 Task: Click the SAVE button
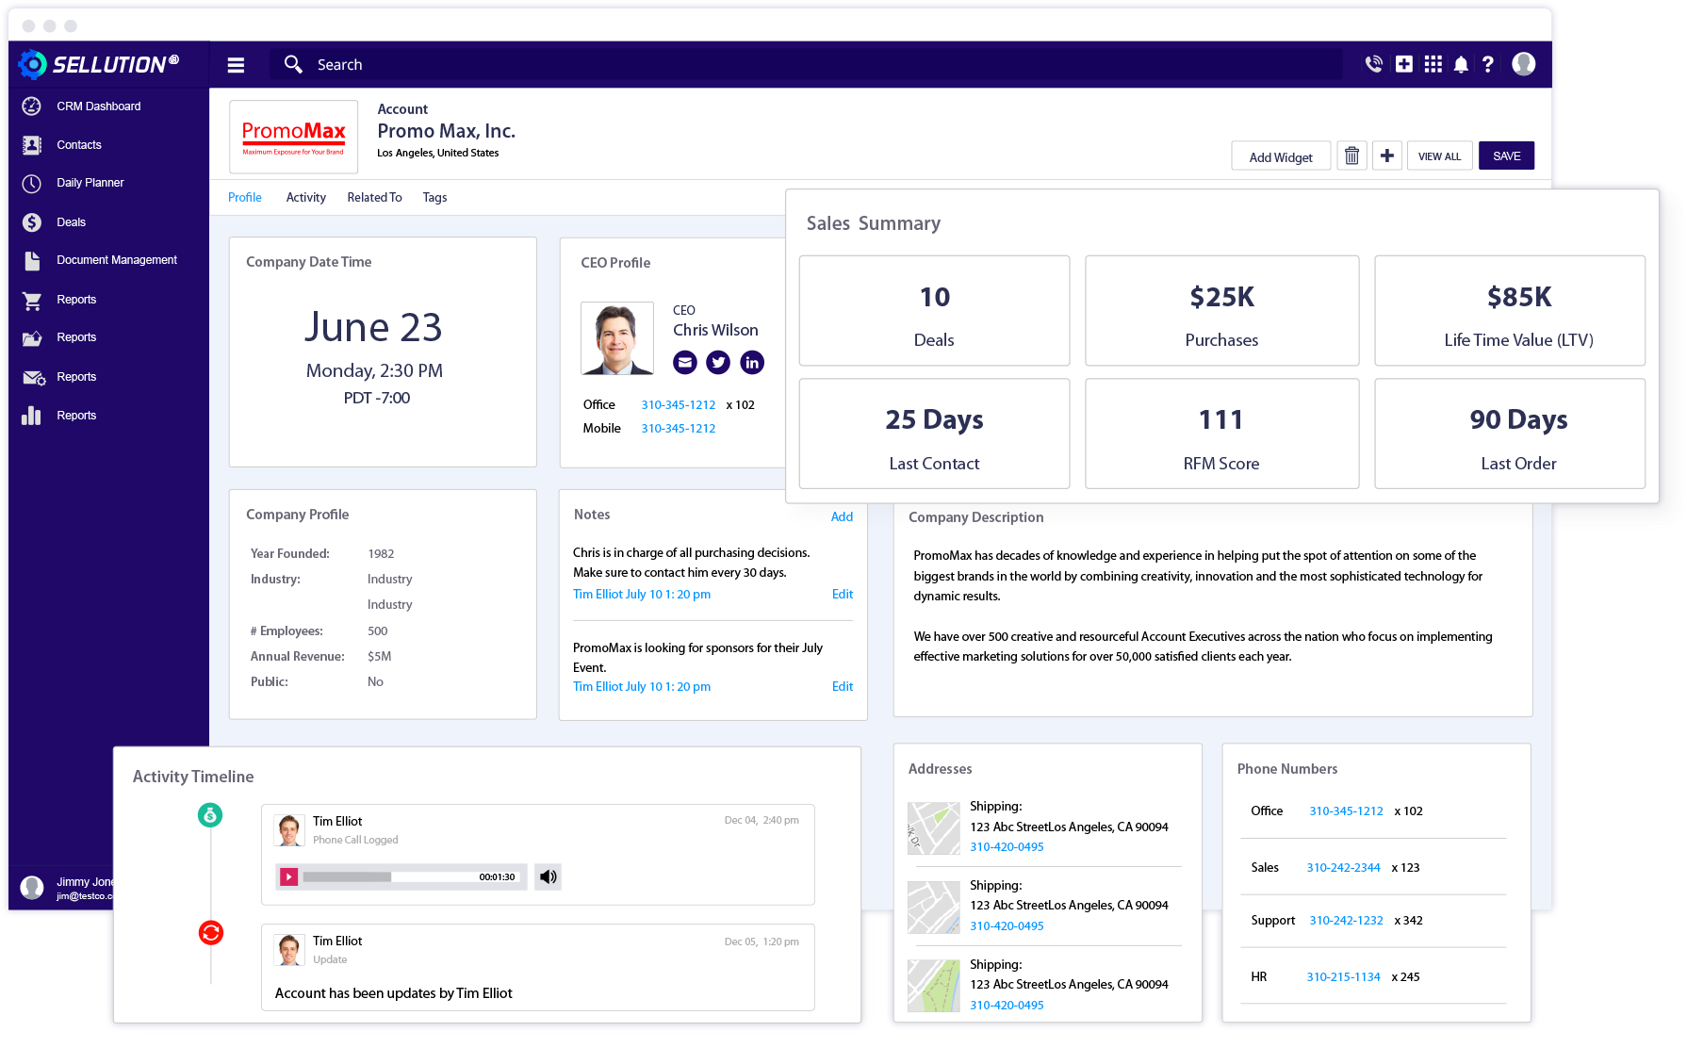[x=1506, y=156]
